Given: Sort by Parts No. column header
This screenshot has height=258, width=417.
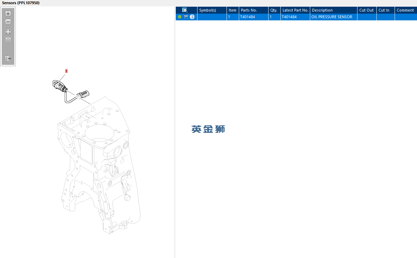Looking at the screenshot, I should [253, 10].
